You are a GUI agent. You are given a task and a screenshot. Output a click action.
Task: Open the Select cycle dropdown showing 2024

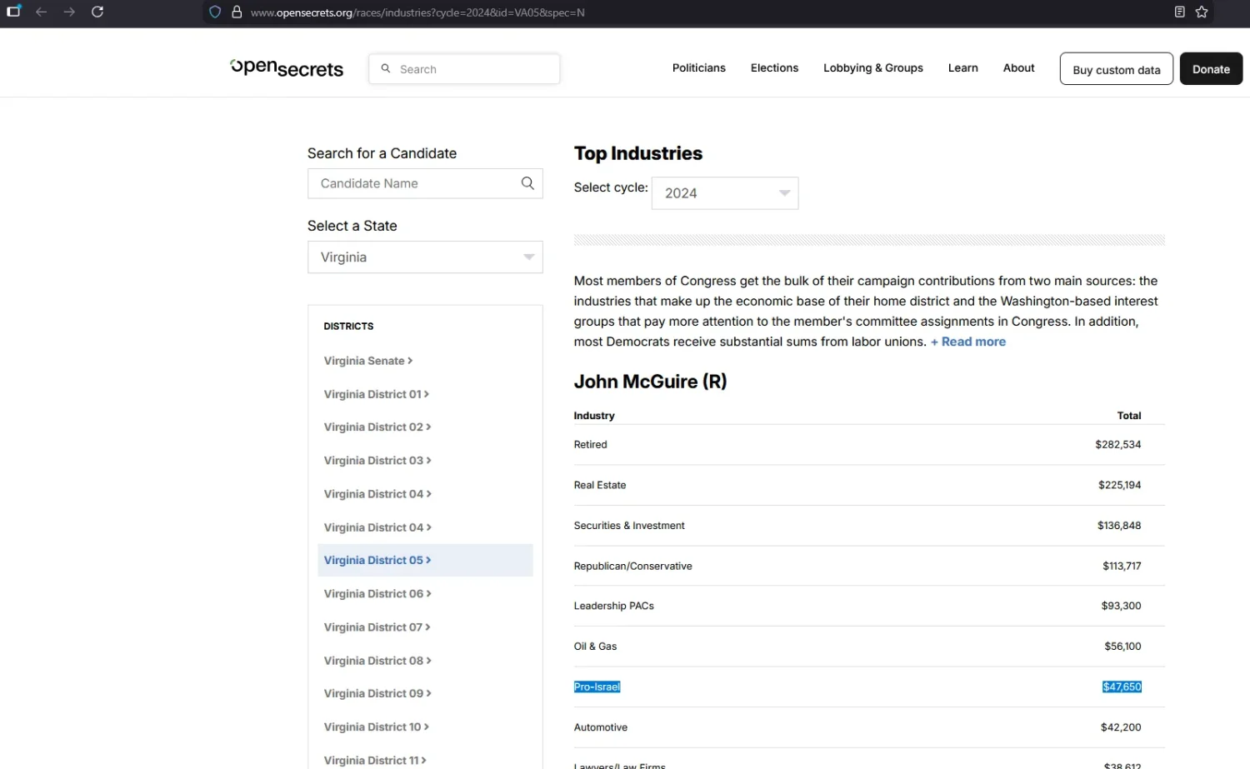pos(725,193)
